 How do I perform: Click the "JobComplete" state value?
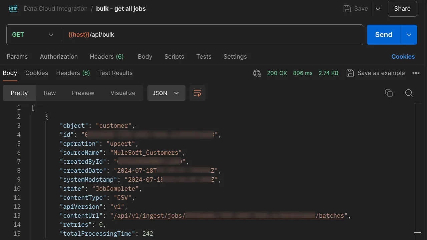coord(116,189)
